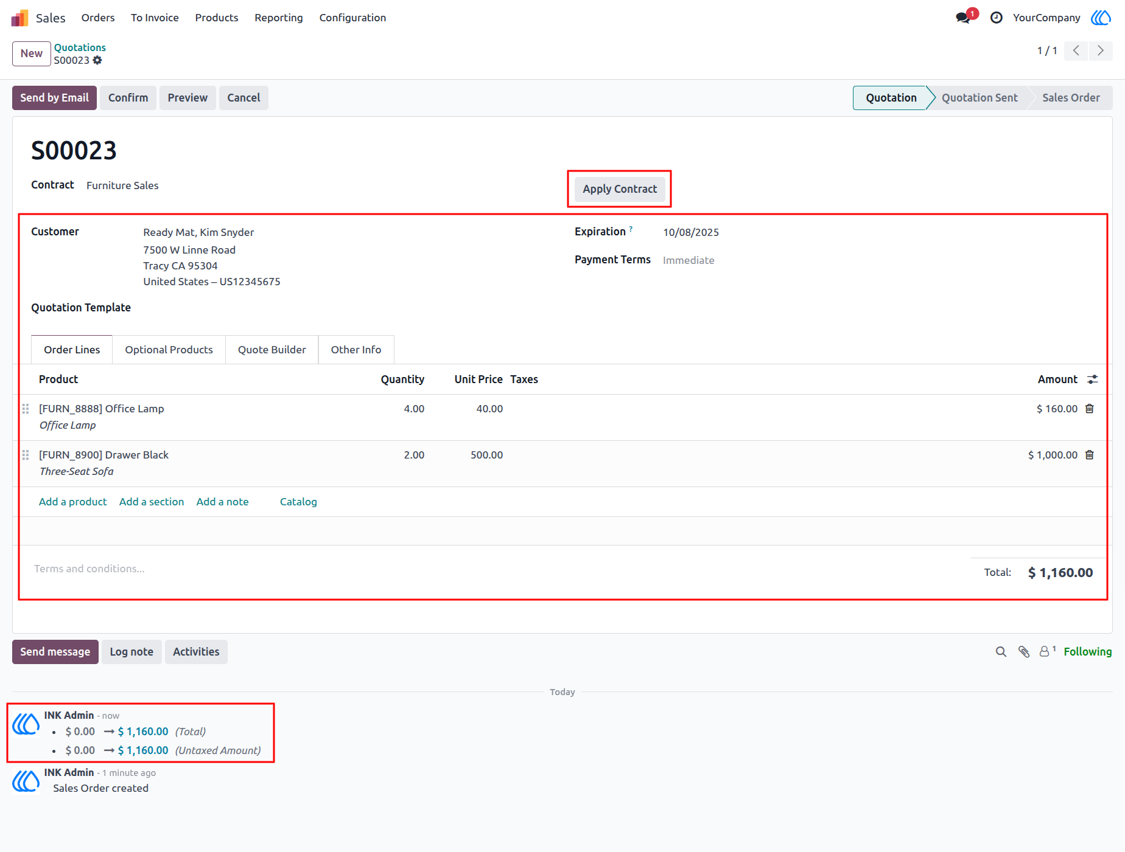This screenshot has height=852, width=1125.
Task: Click the Log note button
Action: [x=131, y=652]
